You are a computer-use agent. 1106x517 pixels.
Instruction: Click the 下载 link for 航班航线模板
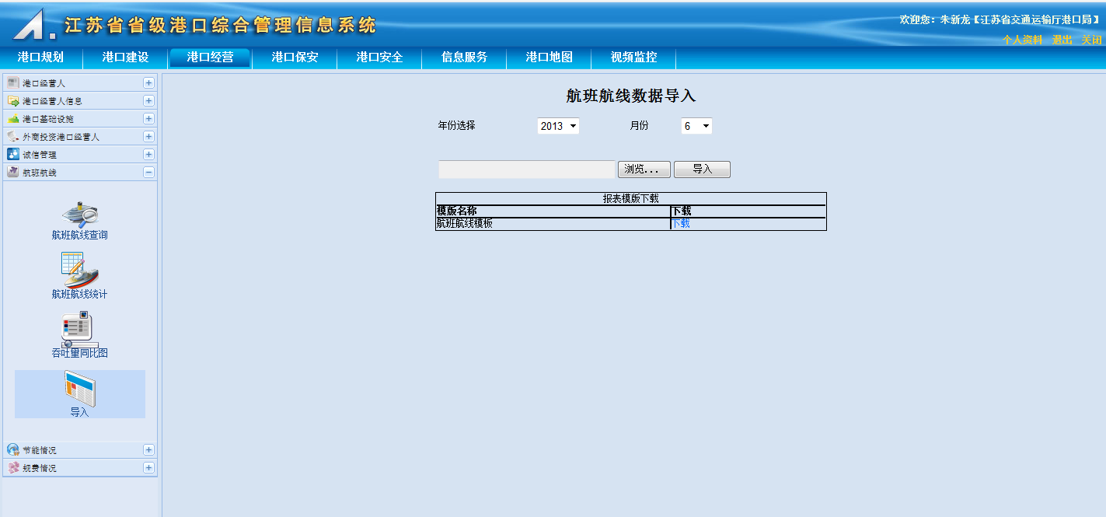click(681, 224)
